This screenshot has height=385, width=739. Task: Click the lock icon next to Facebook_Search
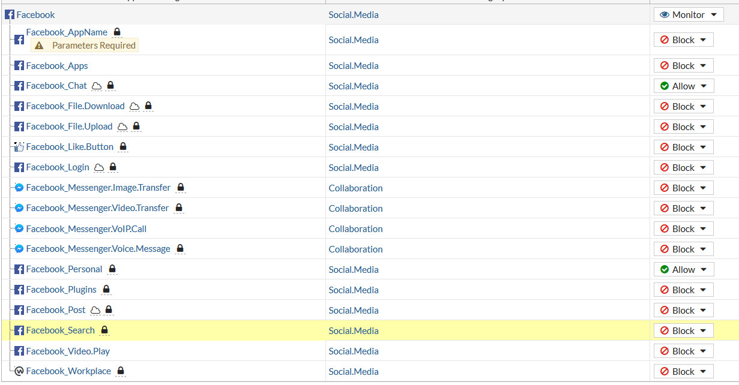coord(104,330)
